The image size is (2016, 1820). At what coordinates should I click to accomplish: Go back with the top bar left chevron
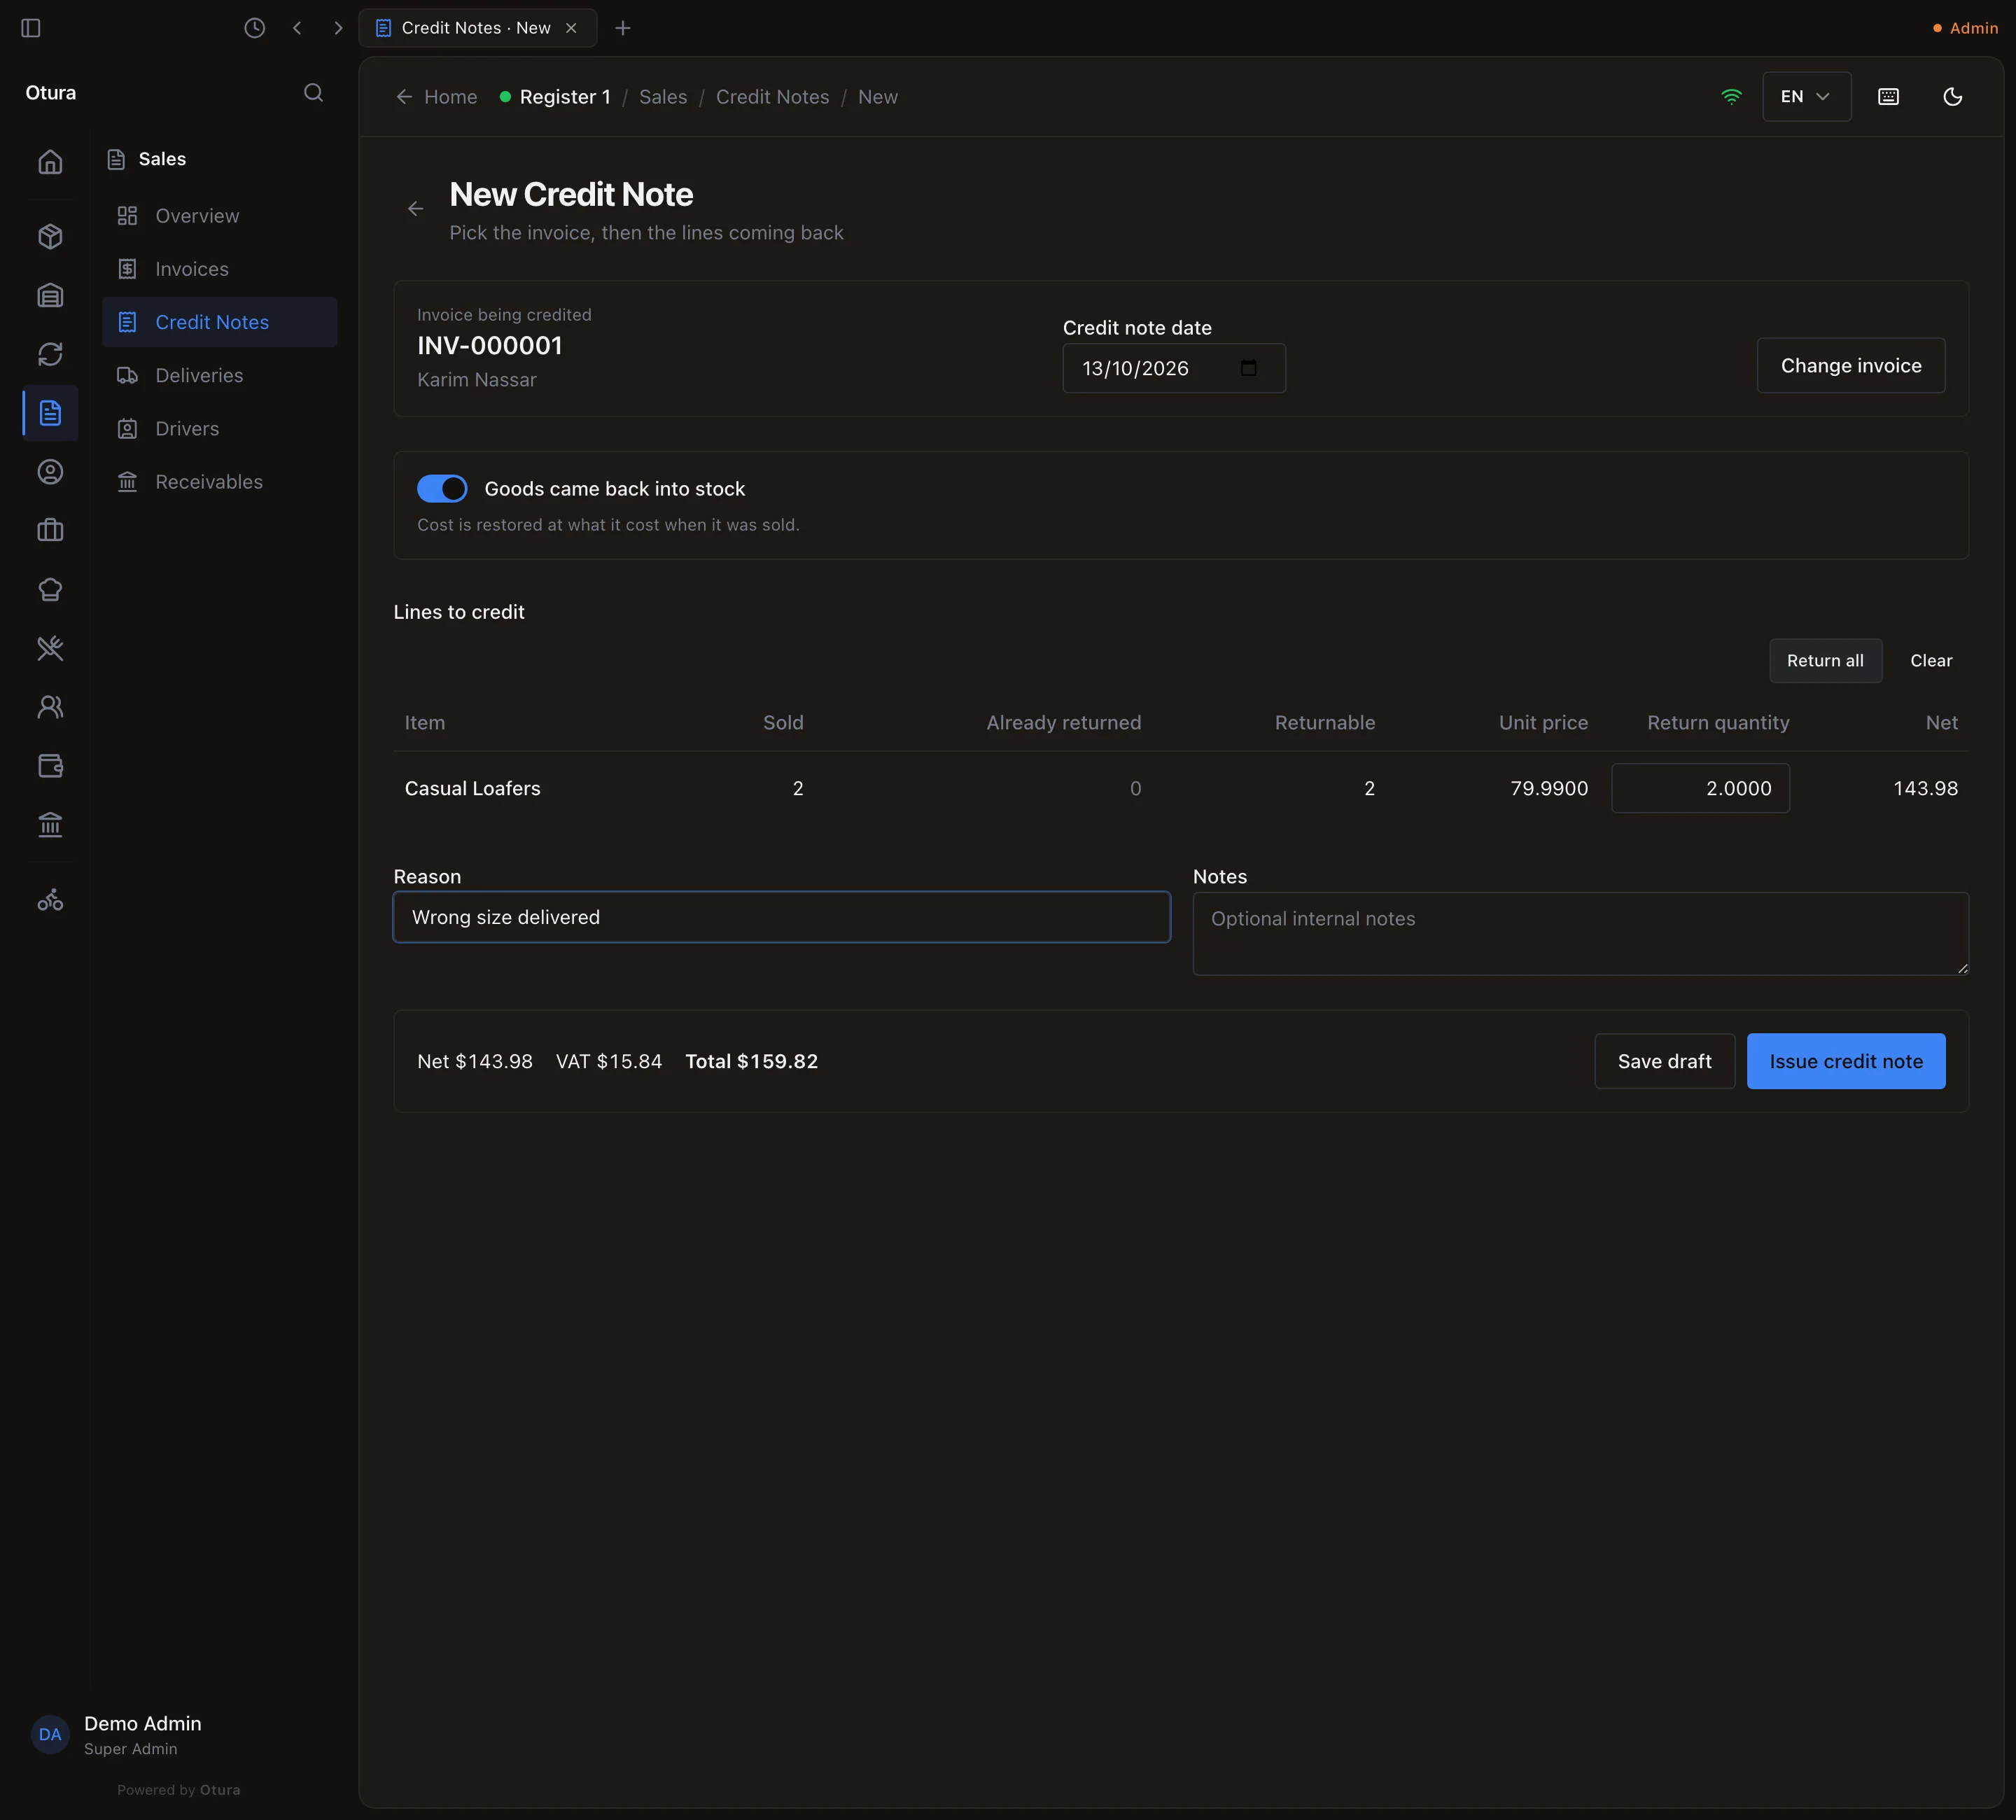click(x=297, y=28)
